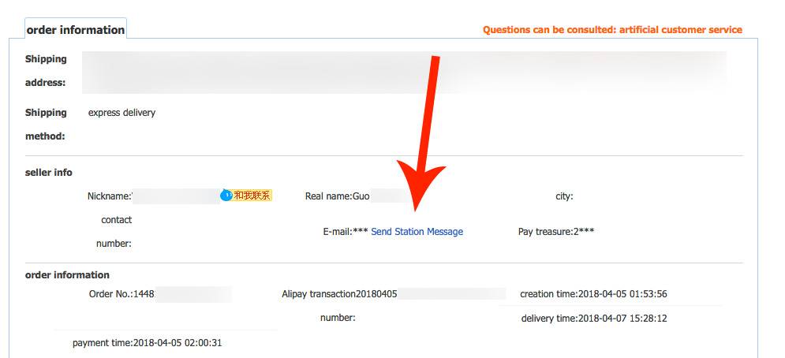Screen dimensions: 785x358
Task: Select the blurred shipping address field
Action: click(x=403, y=72)
